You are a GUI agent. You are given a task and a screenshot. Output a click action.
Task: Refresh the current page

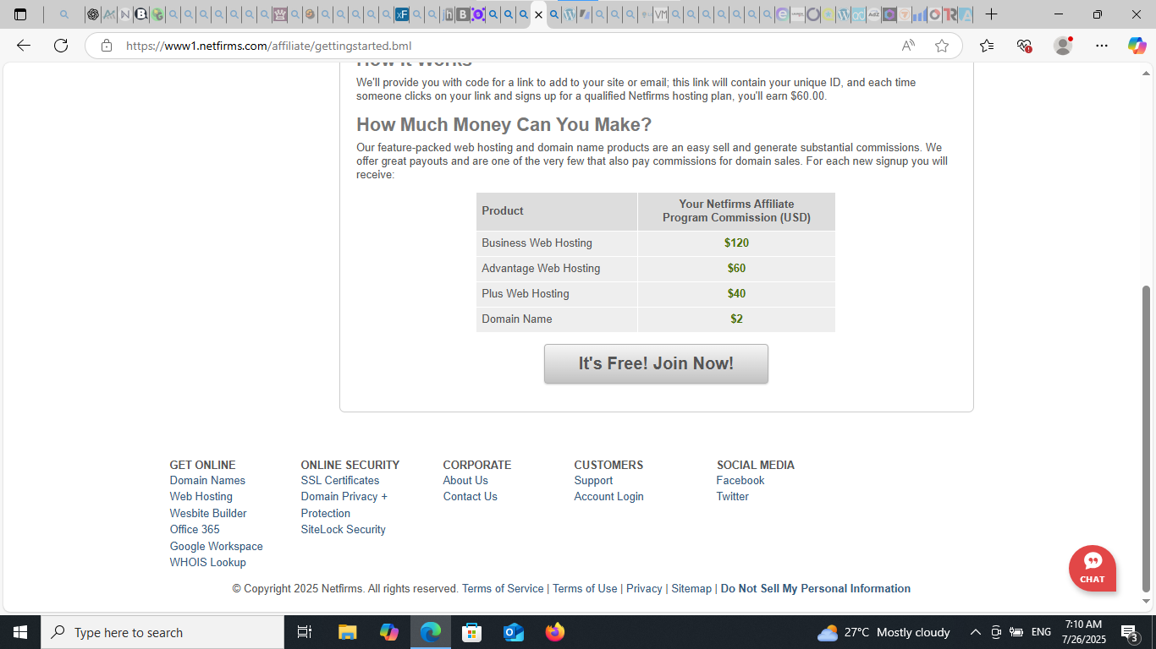61,46
